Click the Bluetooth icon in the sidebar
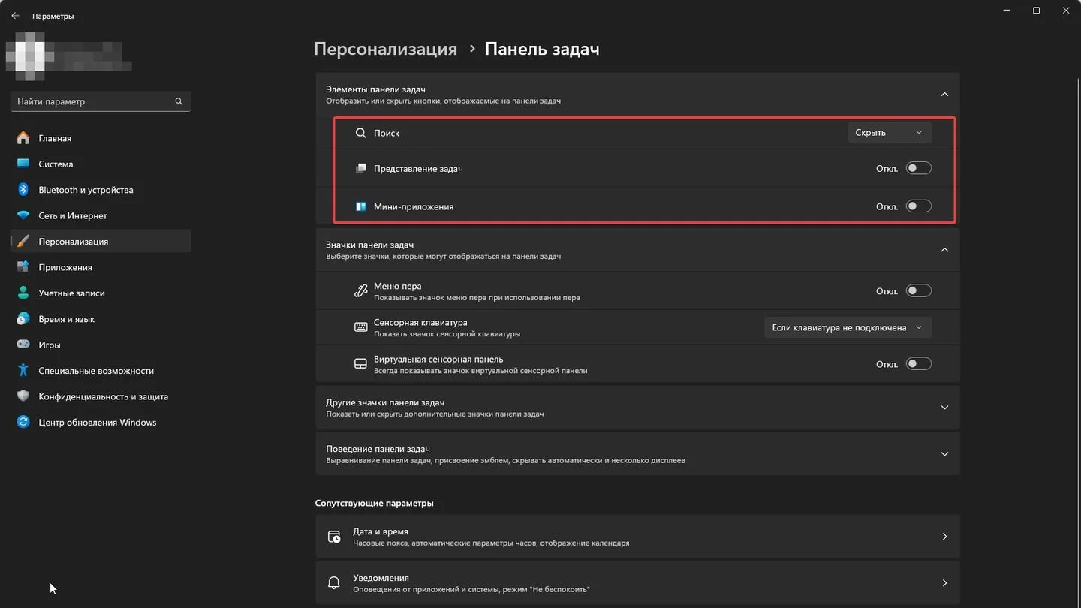1081x608 pixels. click(23, 190)
